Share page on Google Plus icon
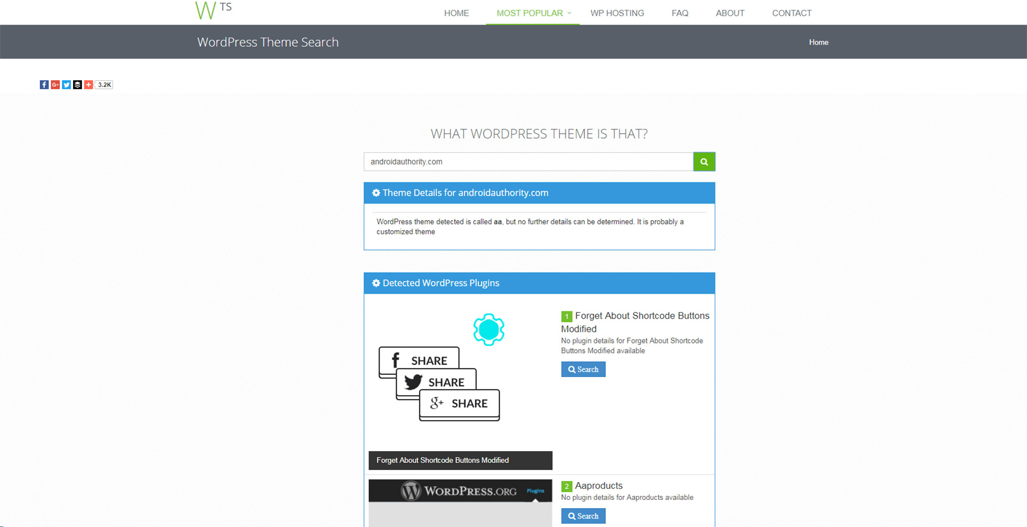Screen dimensions: 1027x527 (55, 85)
